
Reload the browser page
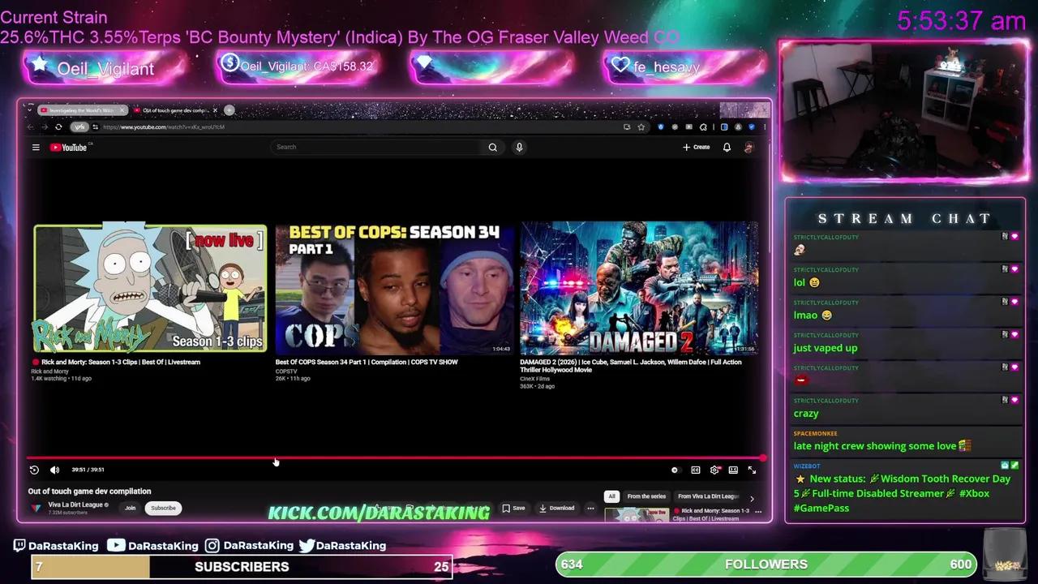58,127
